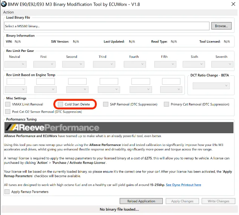Click the 'No binary file loaded....' status text
Screen dimensions: 239x215
click(x=119, y=209)
